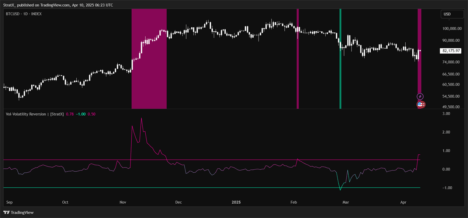Image resolution: width=468 pixels, height=218 pixels.
Task: Click the BTCUSD · 1D · INDEX symbol legend
Action: 24,14
